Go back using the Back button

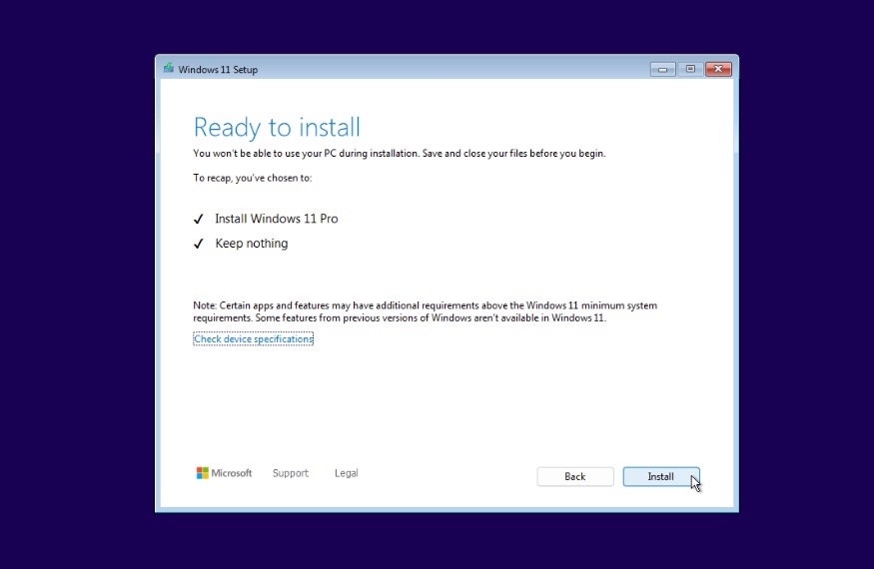pos(575,477)
